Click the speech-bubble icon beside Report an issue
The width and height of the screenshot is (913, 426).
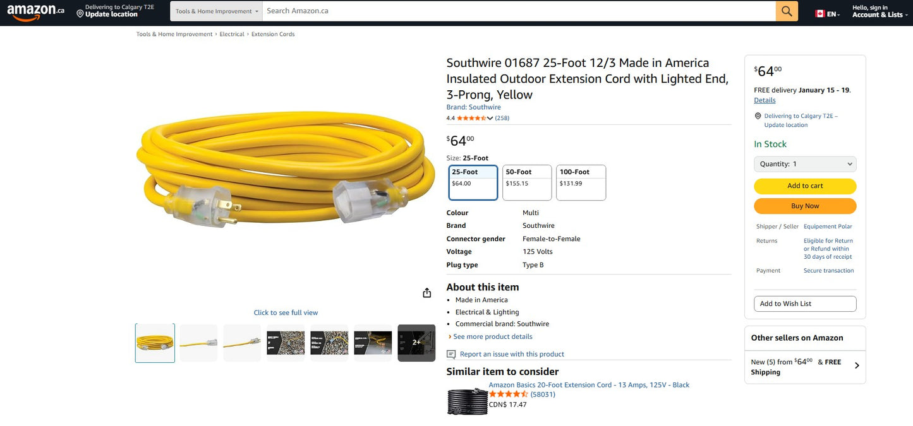click(451, 354)
